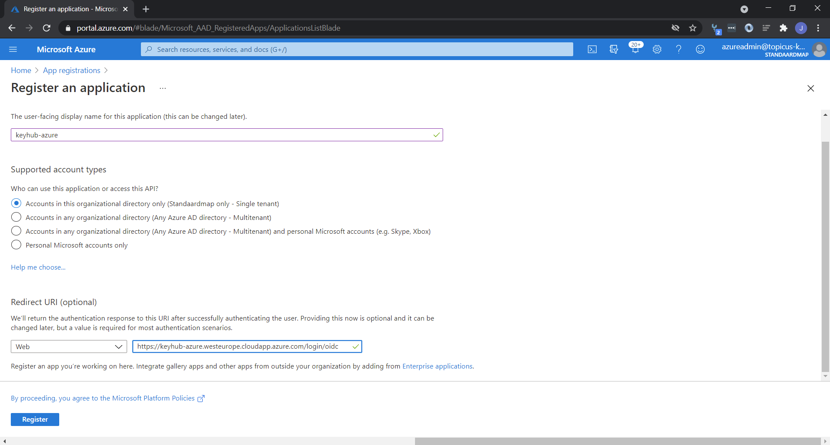Select Multitenant accounts only option
The height and width of the screenshot is (445, 830).
click(x=16, y=217)
